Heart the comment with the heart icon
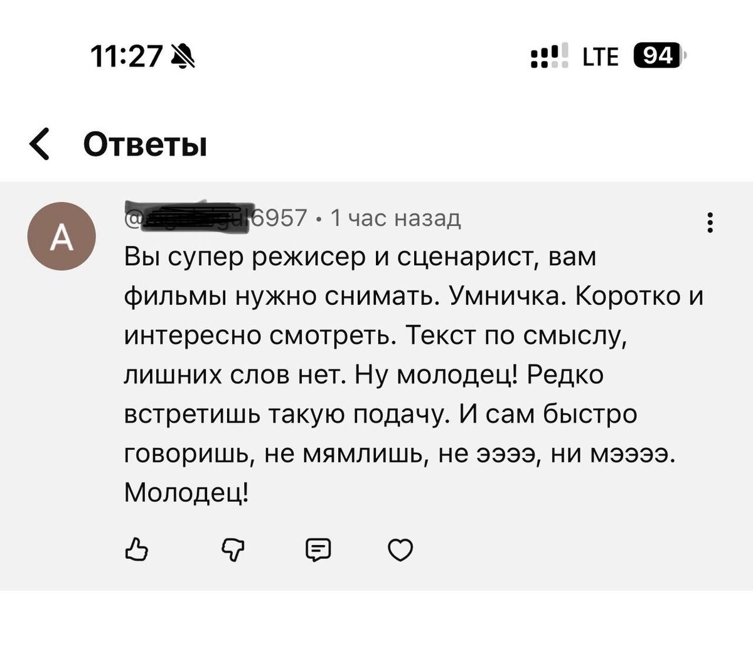Image resolution: width=753 pixels, height=658 pixels. click(x=400, y=549)
